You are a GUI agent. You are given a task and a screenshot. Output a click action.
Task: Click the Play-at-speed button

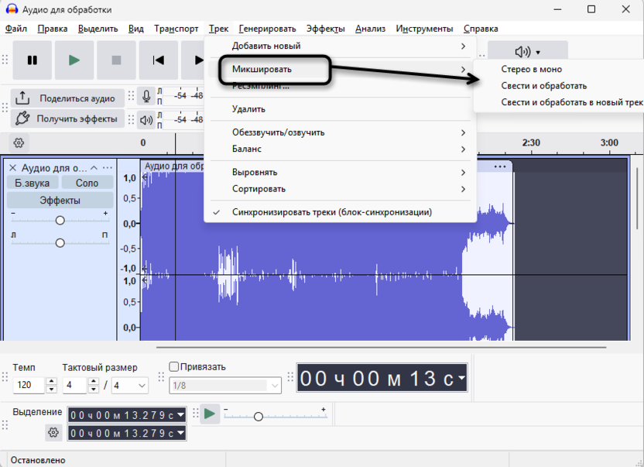pos(210,414)
